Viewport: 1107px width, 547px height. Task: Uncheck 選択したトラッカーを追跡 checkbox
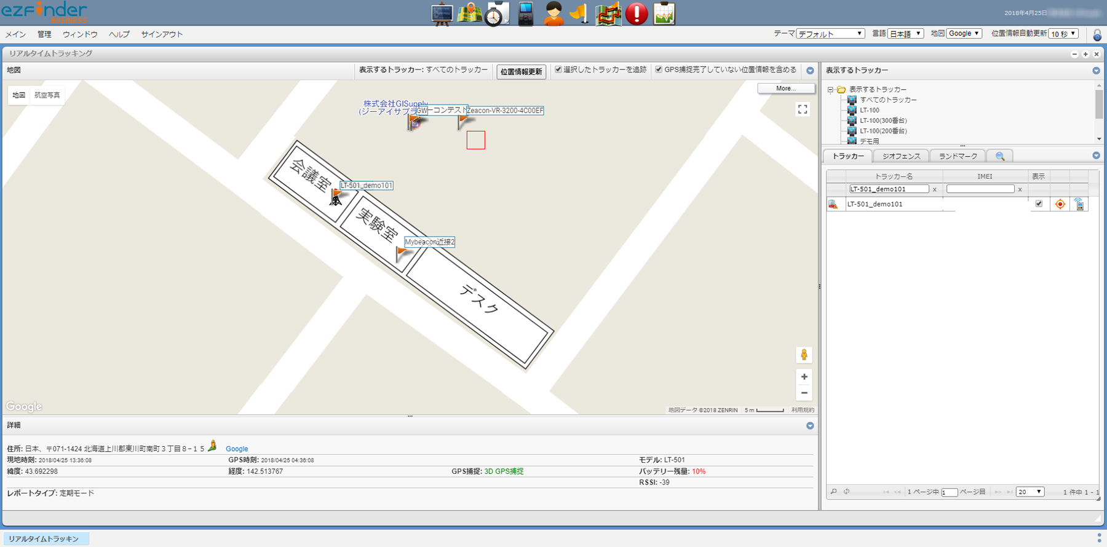(x=558, y=69)
